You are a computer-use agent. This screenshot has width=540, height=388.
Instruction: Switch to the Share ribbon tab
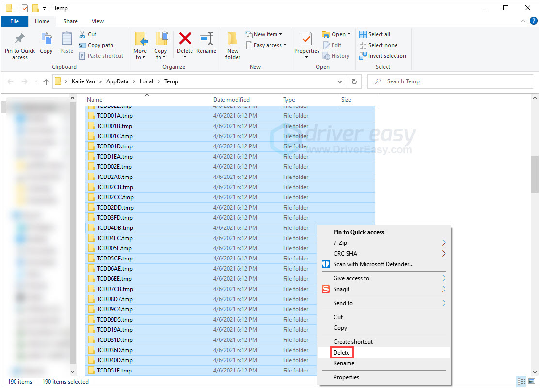pyautogui.click(x=70, y=21)
